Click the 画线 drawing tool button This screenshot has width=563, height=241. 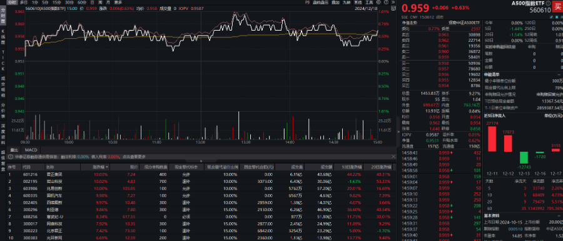(358, 2)
